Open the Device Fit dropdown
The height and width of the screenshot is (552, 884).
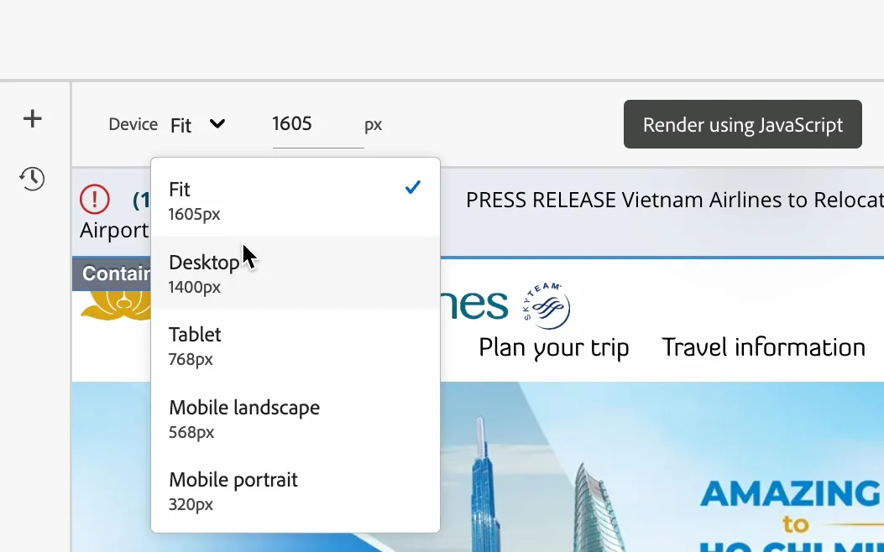click(198, 124)
